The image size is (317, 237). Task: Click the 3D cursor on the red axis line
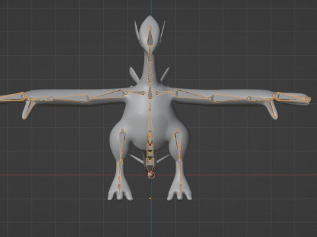151,175
